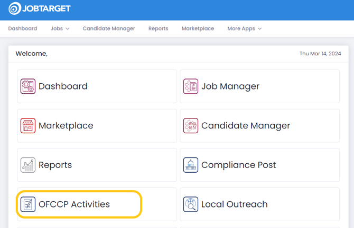The height and width of the screenshot is (228, 354).
Task: Select the Local Outreach globe search icon
Action: pyautogui.click(x=191, y=204)
